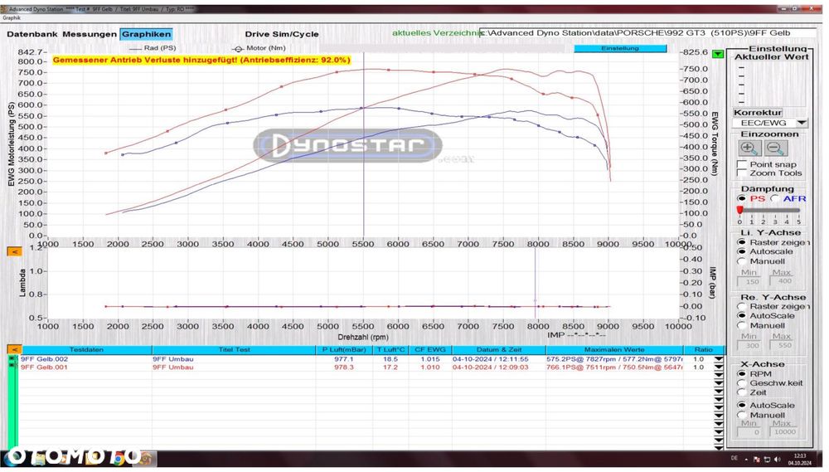The image size is (829, 472).
Task: Click the red Dämpfung slider handle
Action: [x=739, y=211]
